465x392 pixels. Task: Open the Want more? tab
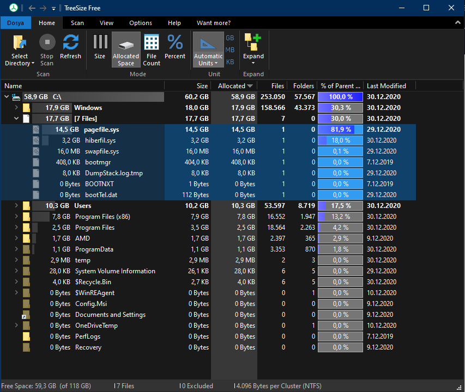point(214,23)
